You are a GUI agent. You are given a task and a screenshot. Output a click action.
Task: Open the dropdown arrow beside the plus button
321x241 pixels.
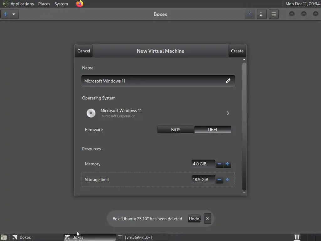click(x=14, y=14)
